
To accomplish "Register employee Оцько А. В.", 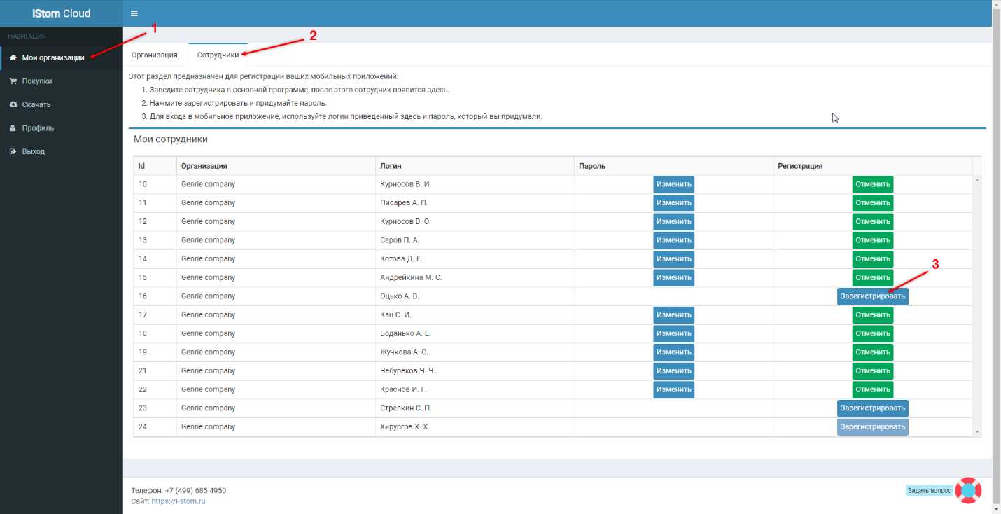I will coord(872,296).
